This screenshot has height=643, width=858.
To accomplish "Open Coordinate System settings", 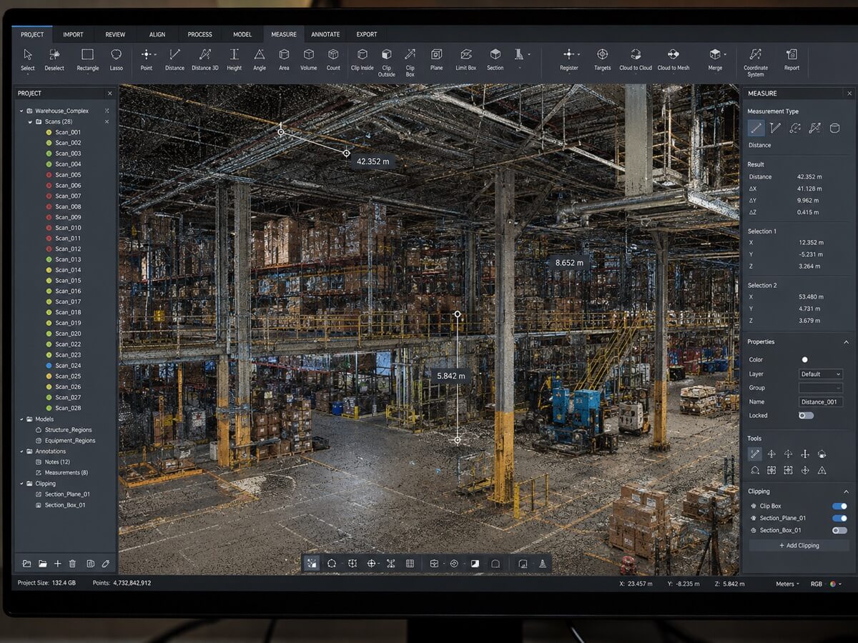I will 755,63.
